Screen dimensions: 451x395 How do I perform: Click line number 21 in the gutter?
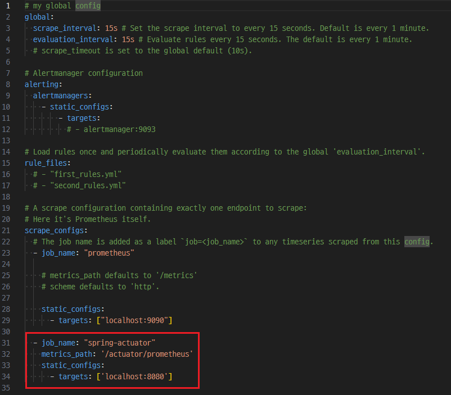(x=6, y=230)
